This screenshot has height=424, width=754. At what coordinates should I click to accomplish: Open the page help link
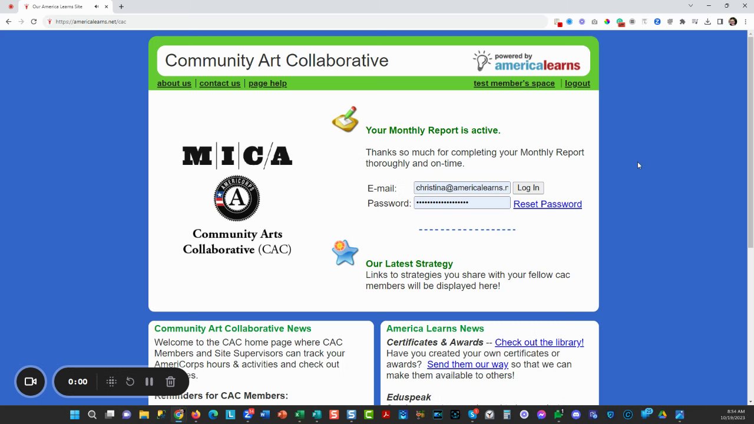(x=267, y=83)
